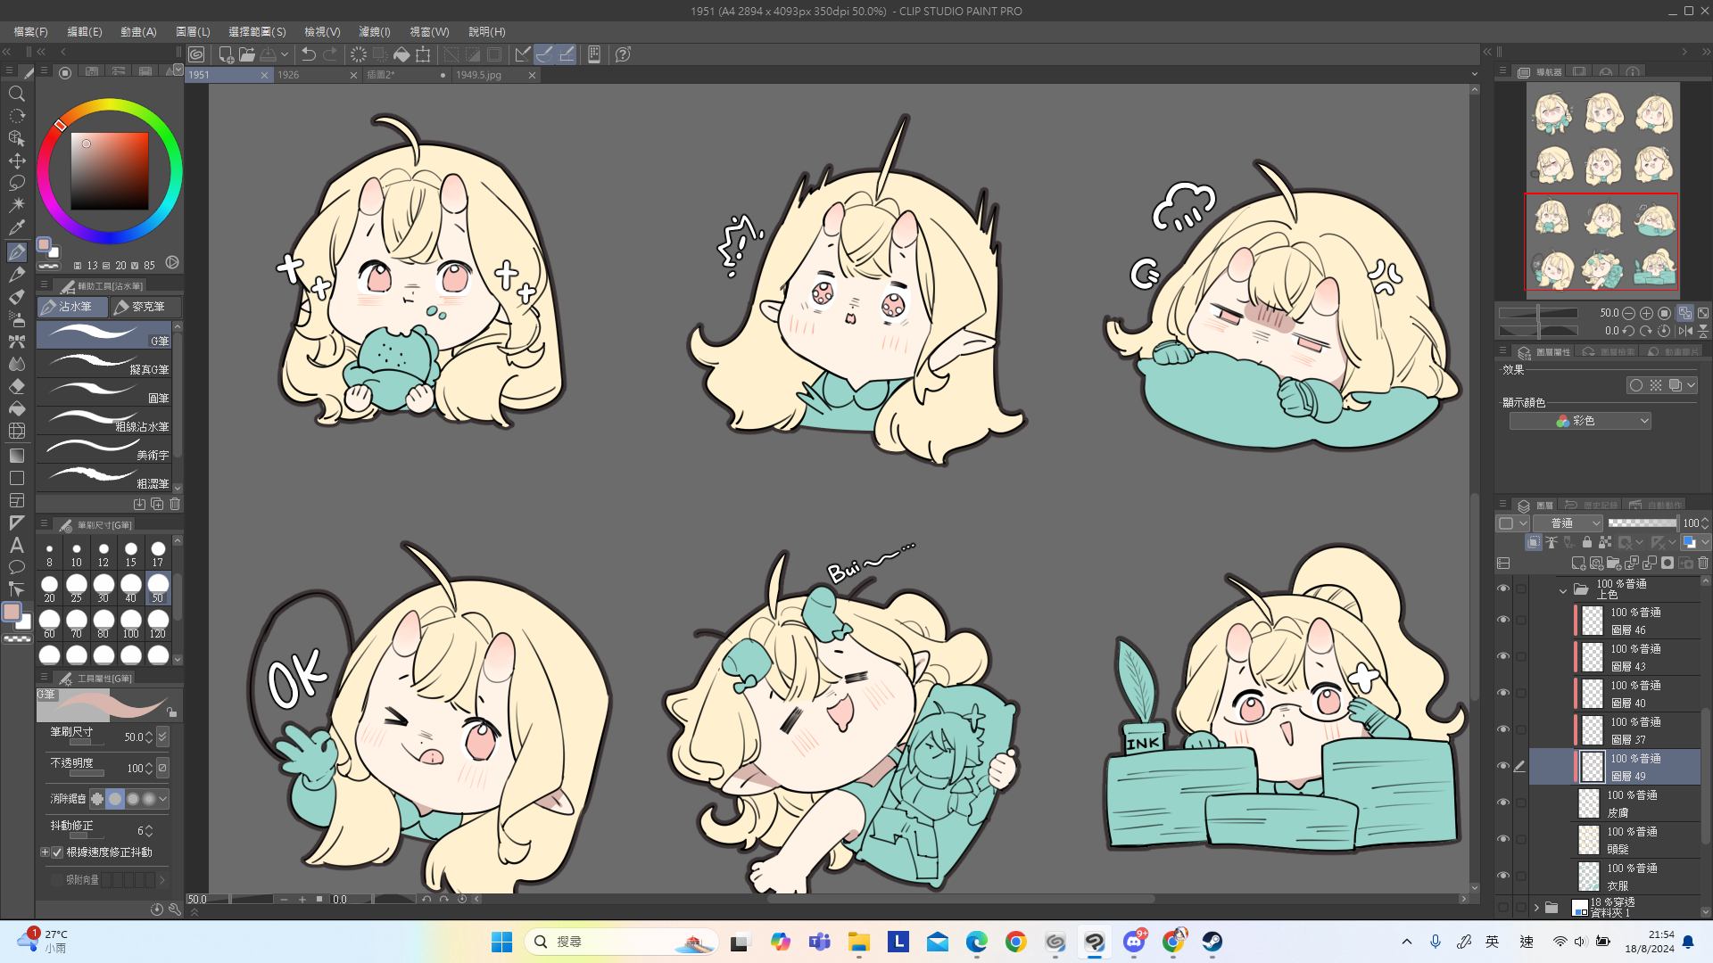Toggle visibility of 頭髮 layer
The width and height of the screenshot is (1713, 963).
(1503, 840)
